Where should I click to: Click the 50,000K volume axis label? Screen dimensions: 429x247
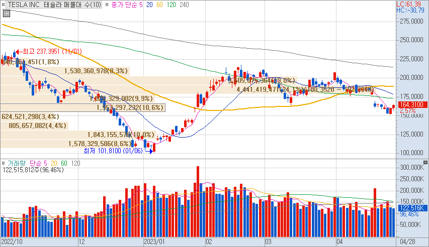tap(410, 224)
